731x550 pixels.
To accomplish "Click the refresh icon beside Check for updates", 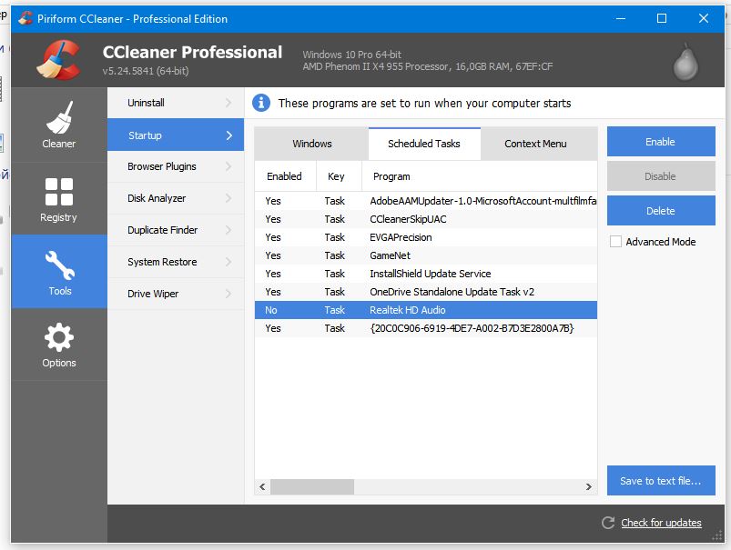I will [x=608, y=523].
